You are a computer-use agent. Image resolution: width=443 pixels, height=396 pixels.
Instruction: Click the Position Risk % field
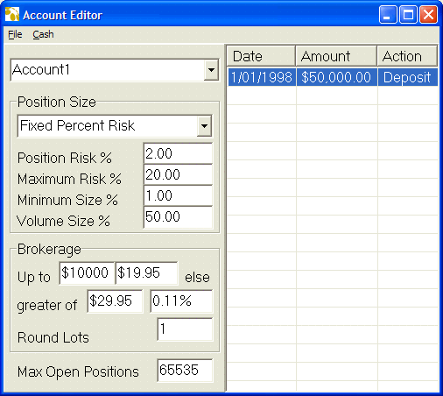[x=178, y=153]
